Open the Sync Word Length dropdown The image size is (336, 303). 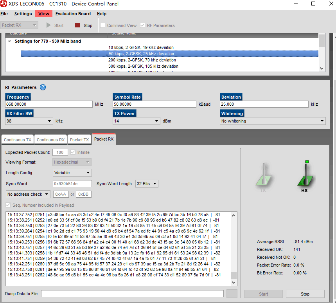147,184
